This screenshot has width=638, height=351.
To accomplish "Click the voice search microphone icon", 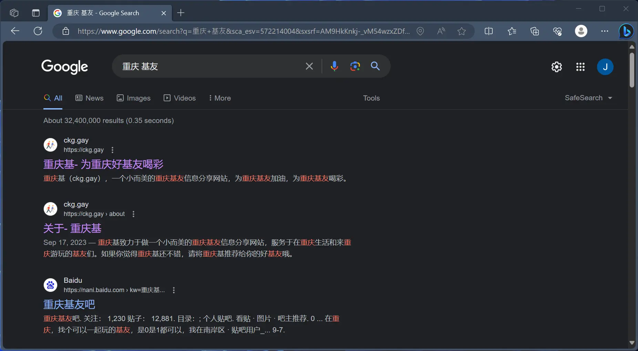I will coord(334,66).
